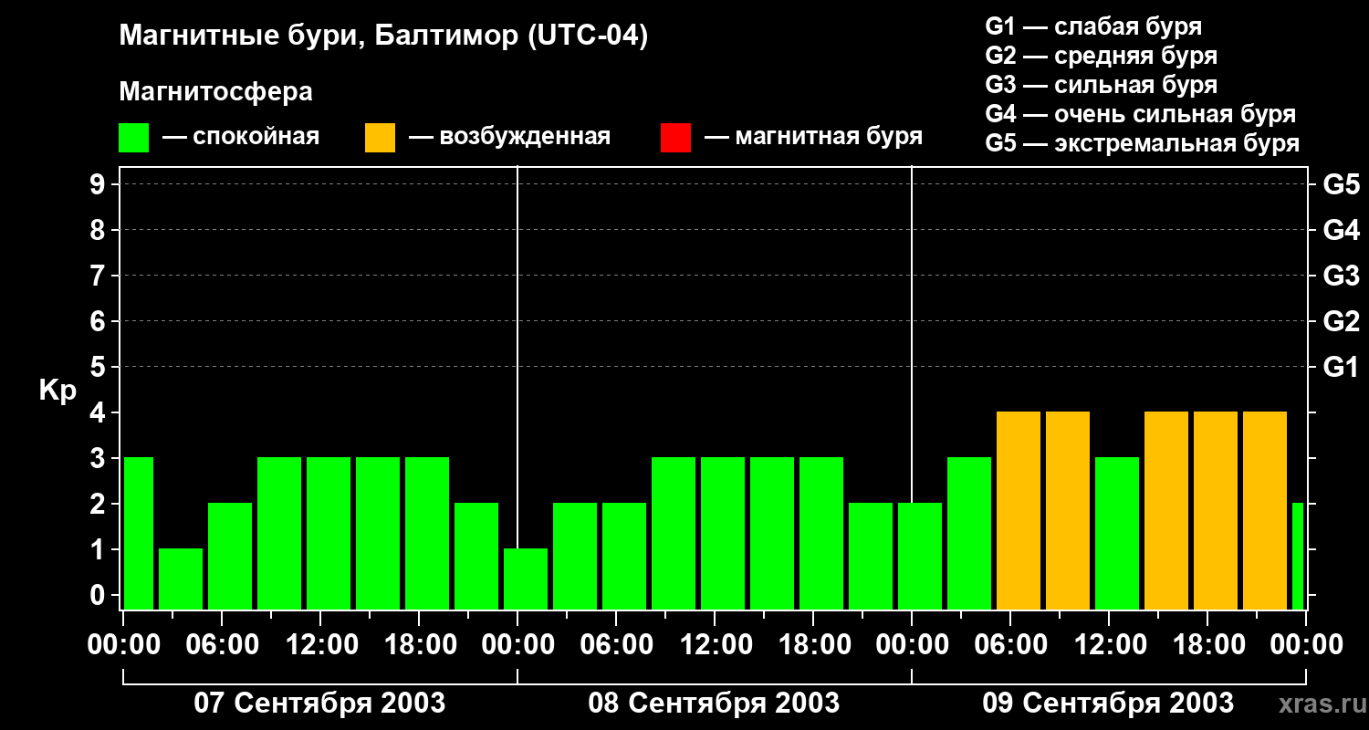Click the '0' value on Kp axis
1369x730 pixels.
pyautogui.click(x=99, y=595)
